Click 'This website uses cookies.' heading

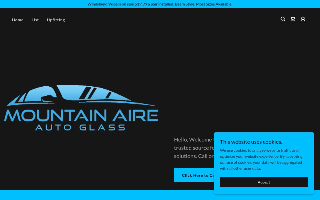click(251, 142)
